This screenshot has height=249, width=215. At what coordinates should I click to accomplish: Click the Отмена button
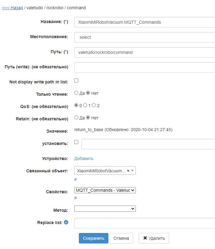(x=121, y=238)
